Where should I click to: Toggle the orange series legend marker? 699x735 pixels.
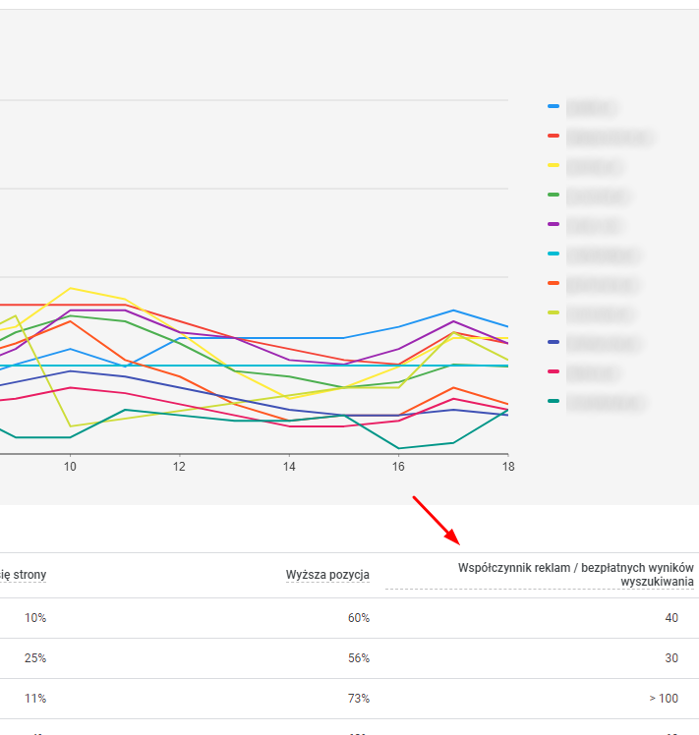(x=553, y=284)
